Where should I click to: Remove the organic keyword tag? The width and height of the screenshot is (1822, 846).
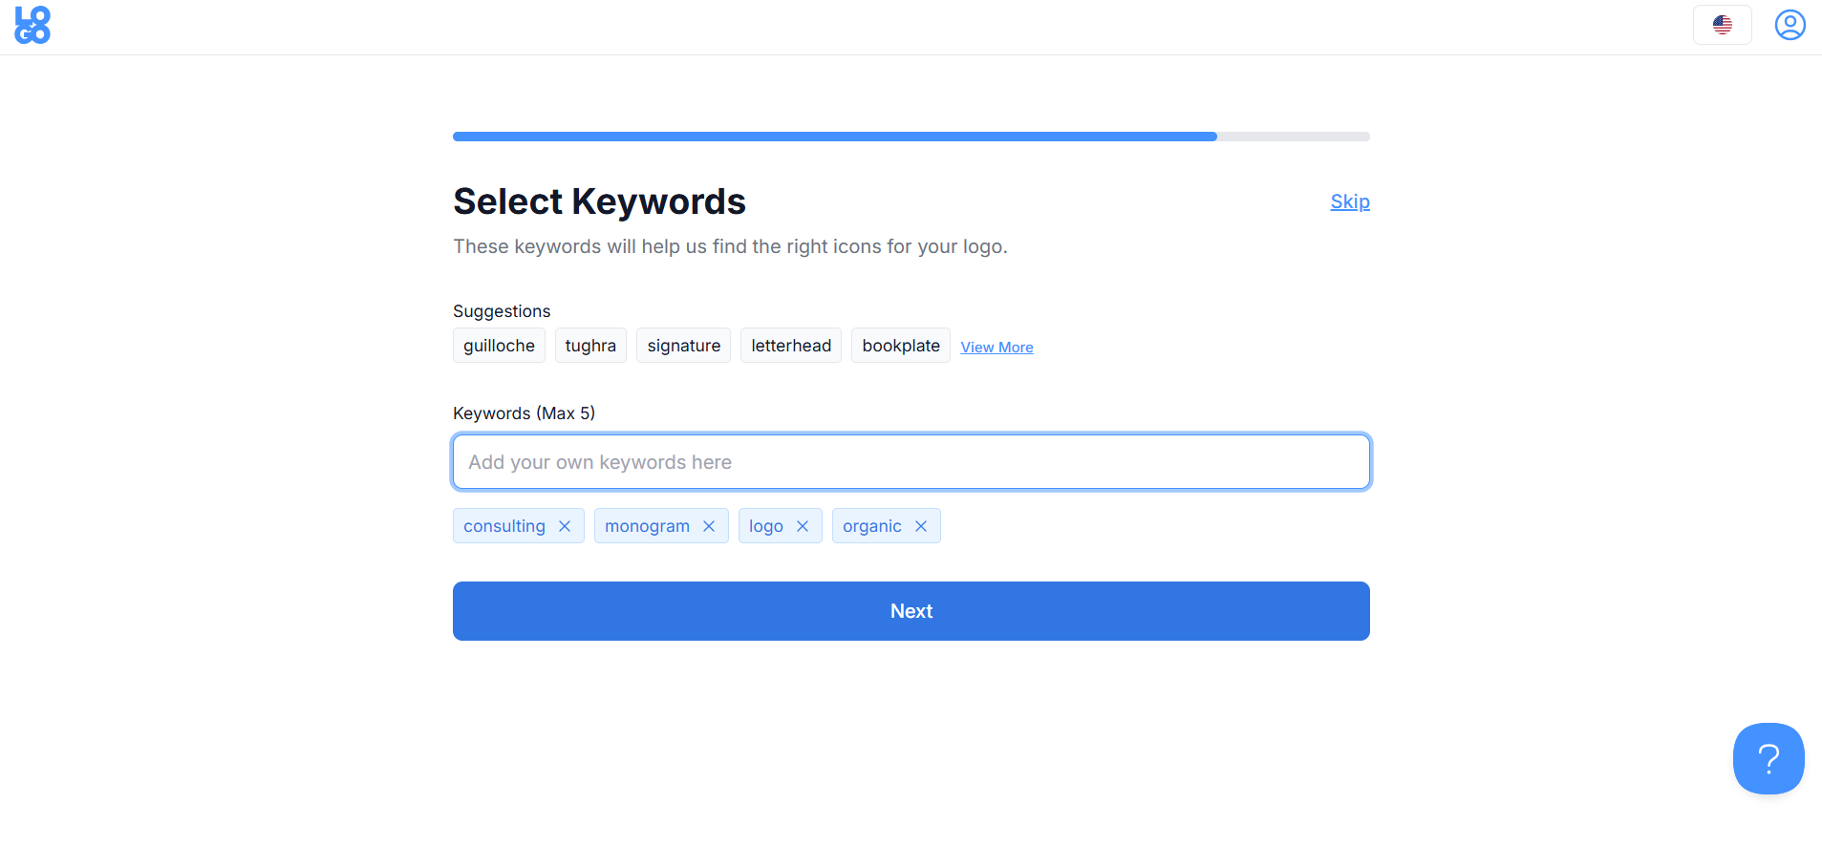click(x=921, y=526)
